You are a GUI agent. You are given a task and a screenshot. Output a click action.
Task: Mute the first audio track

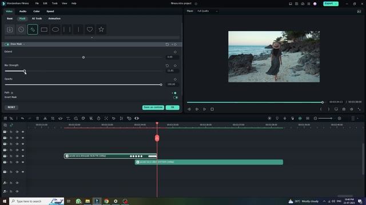17,183
